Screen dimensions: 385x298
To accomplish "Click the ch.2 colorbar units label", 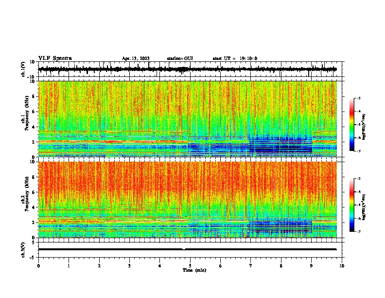I will point(364,207).
